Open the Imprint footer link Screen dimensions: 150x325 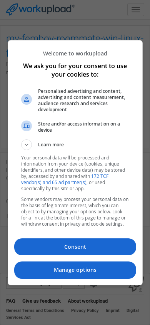point(113,310)
